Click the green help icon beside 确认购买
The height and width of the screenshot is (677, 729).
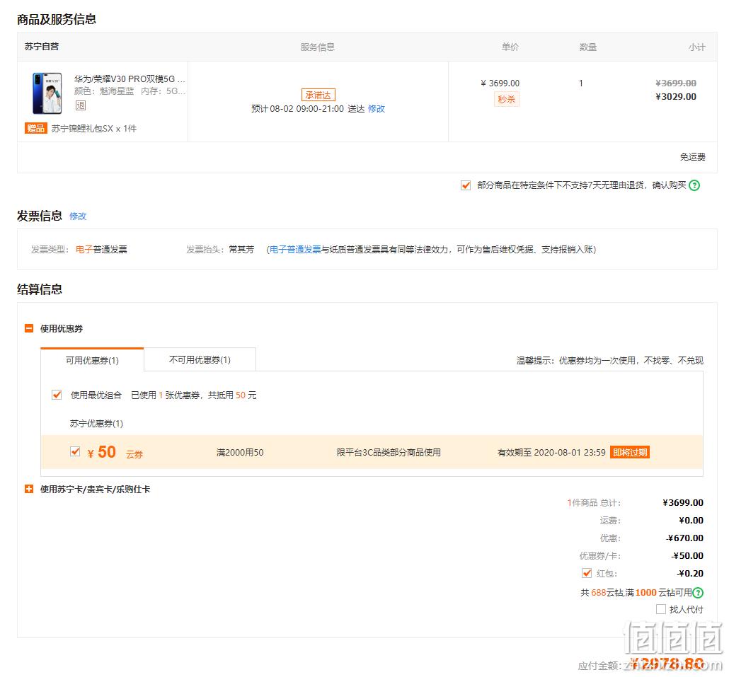click(x=694, y=185)
